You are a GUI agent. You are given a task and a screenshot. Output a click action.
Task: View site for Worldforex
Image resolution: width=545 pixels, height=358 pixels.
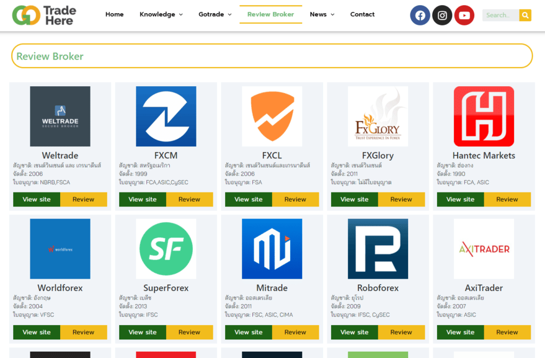[37, 332]
